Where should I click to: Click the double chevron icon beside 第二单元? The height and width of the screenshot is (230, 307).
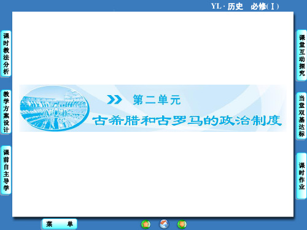114,99
